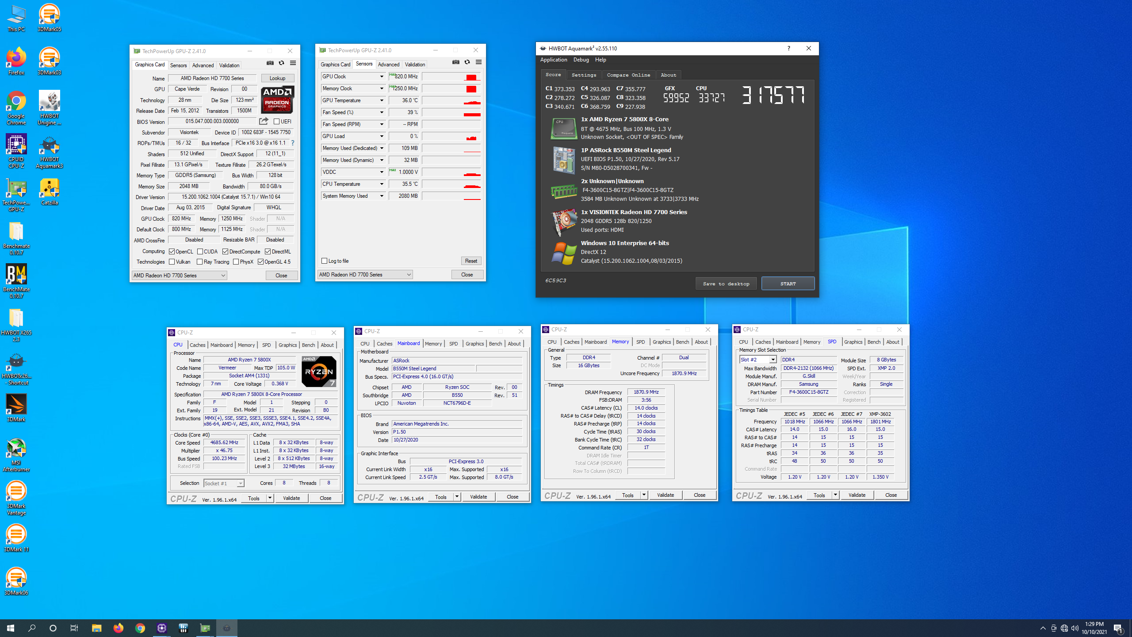The image size is (1132, 637).
Task: Open notification center in the system tray
Action: (x=1118, y=628)
